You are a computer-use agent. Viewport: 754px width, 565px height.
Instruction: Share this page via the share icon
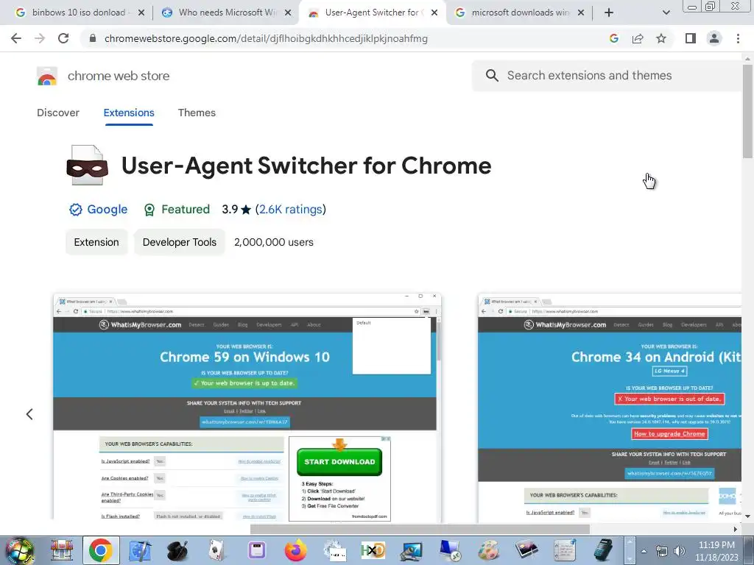tap(638, 38)
